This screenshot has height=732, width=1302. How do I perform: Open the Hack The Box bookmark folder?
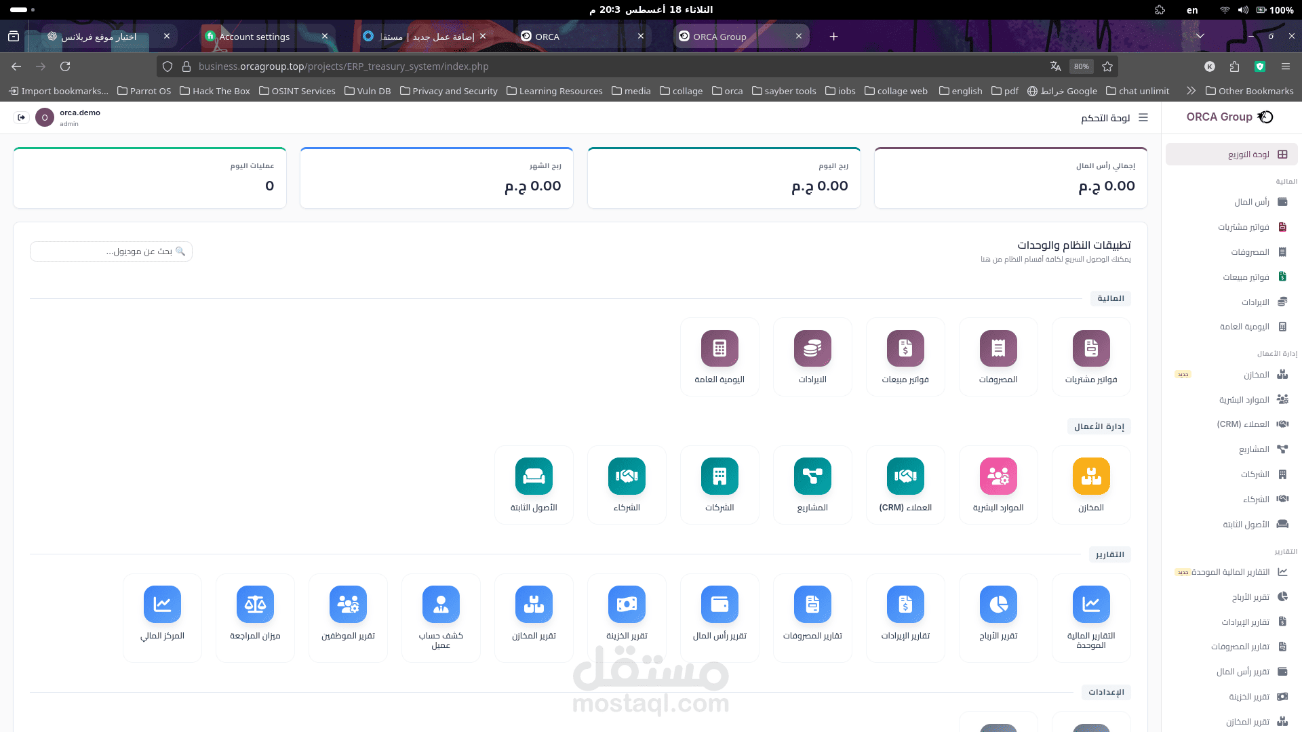click(215, 91)
